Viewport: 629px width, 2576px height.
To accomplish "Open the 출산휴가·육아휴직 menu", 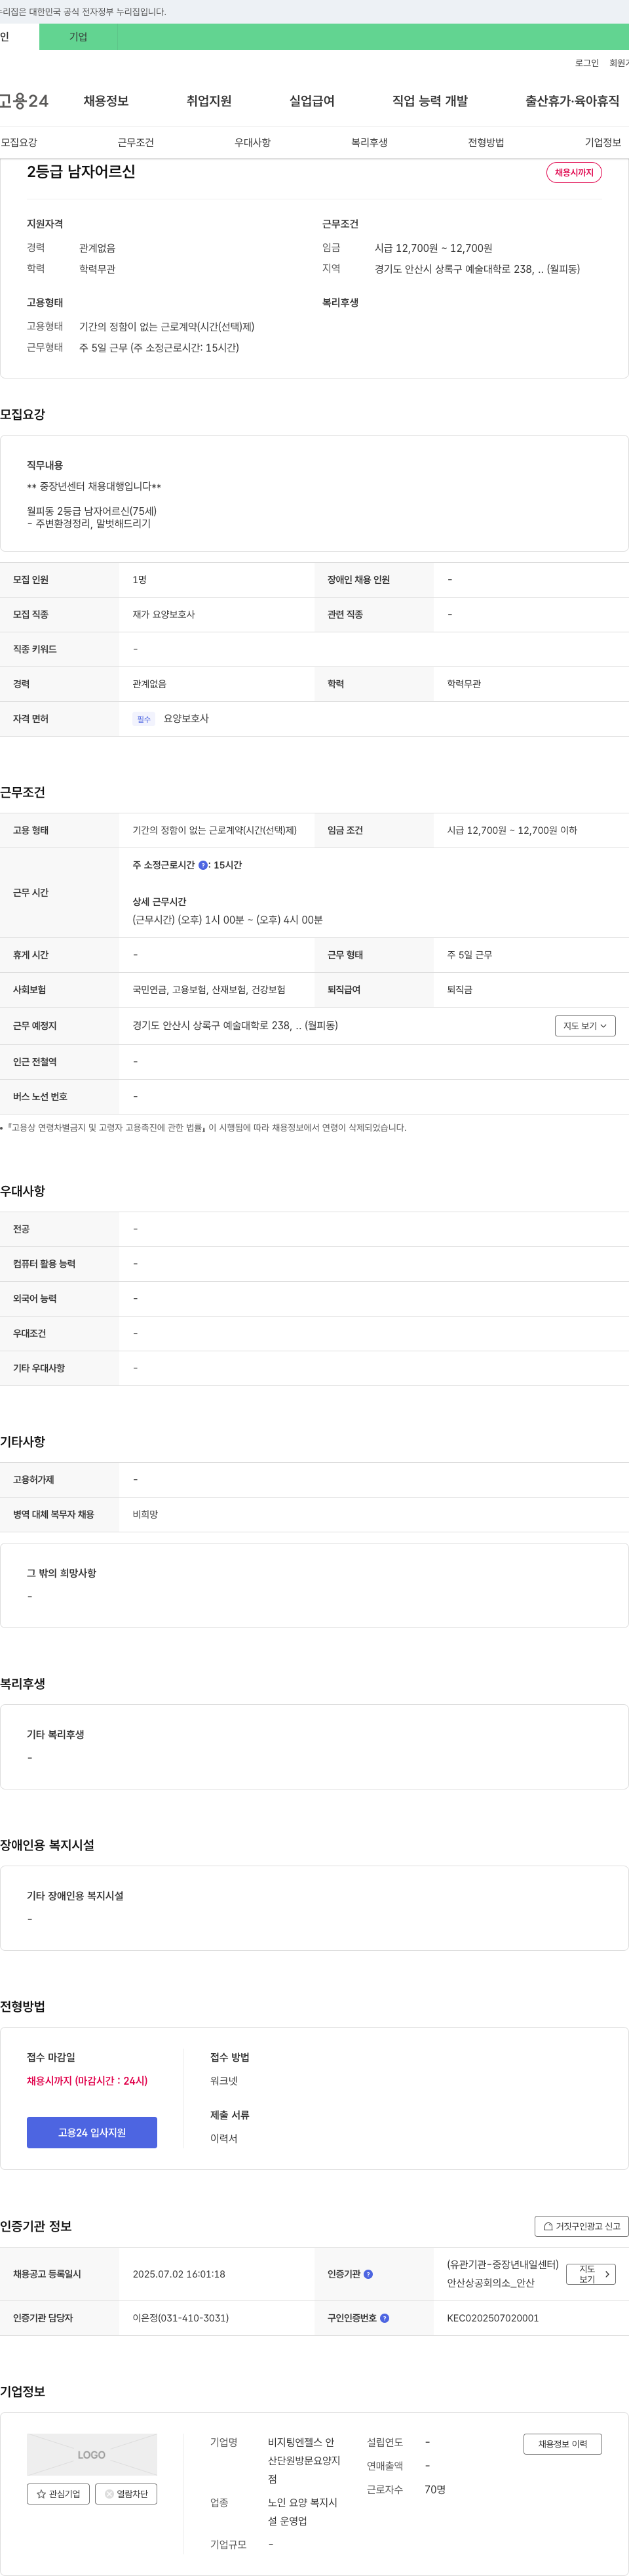I will 572,101.
